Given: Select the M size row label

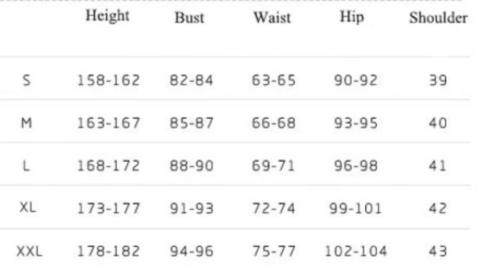Looking at the screenshot, I should pos(26,123).
